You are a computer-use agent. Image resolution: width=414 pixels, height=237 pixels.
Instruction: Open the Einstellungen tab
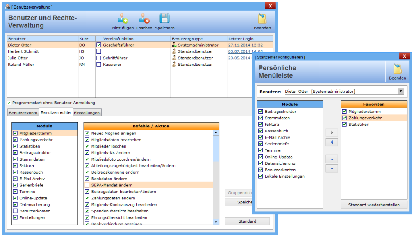86,113
